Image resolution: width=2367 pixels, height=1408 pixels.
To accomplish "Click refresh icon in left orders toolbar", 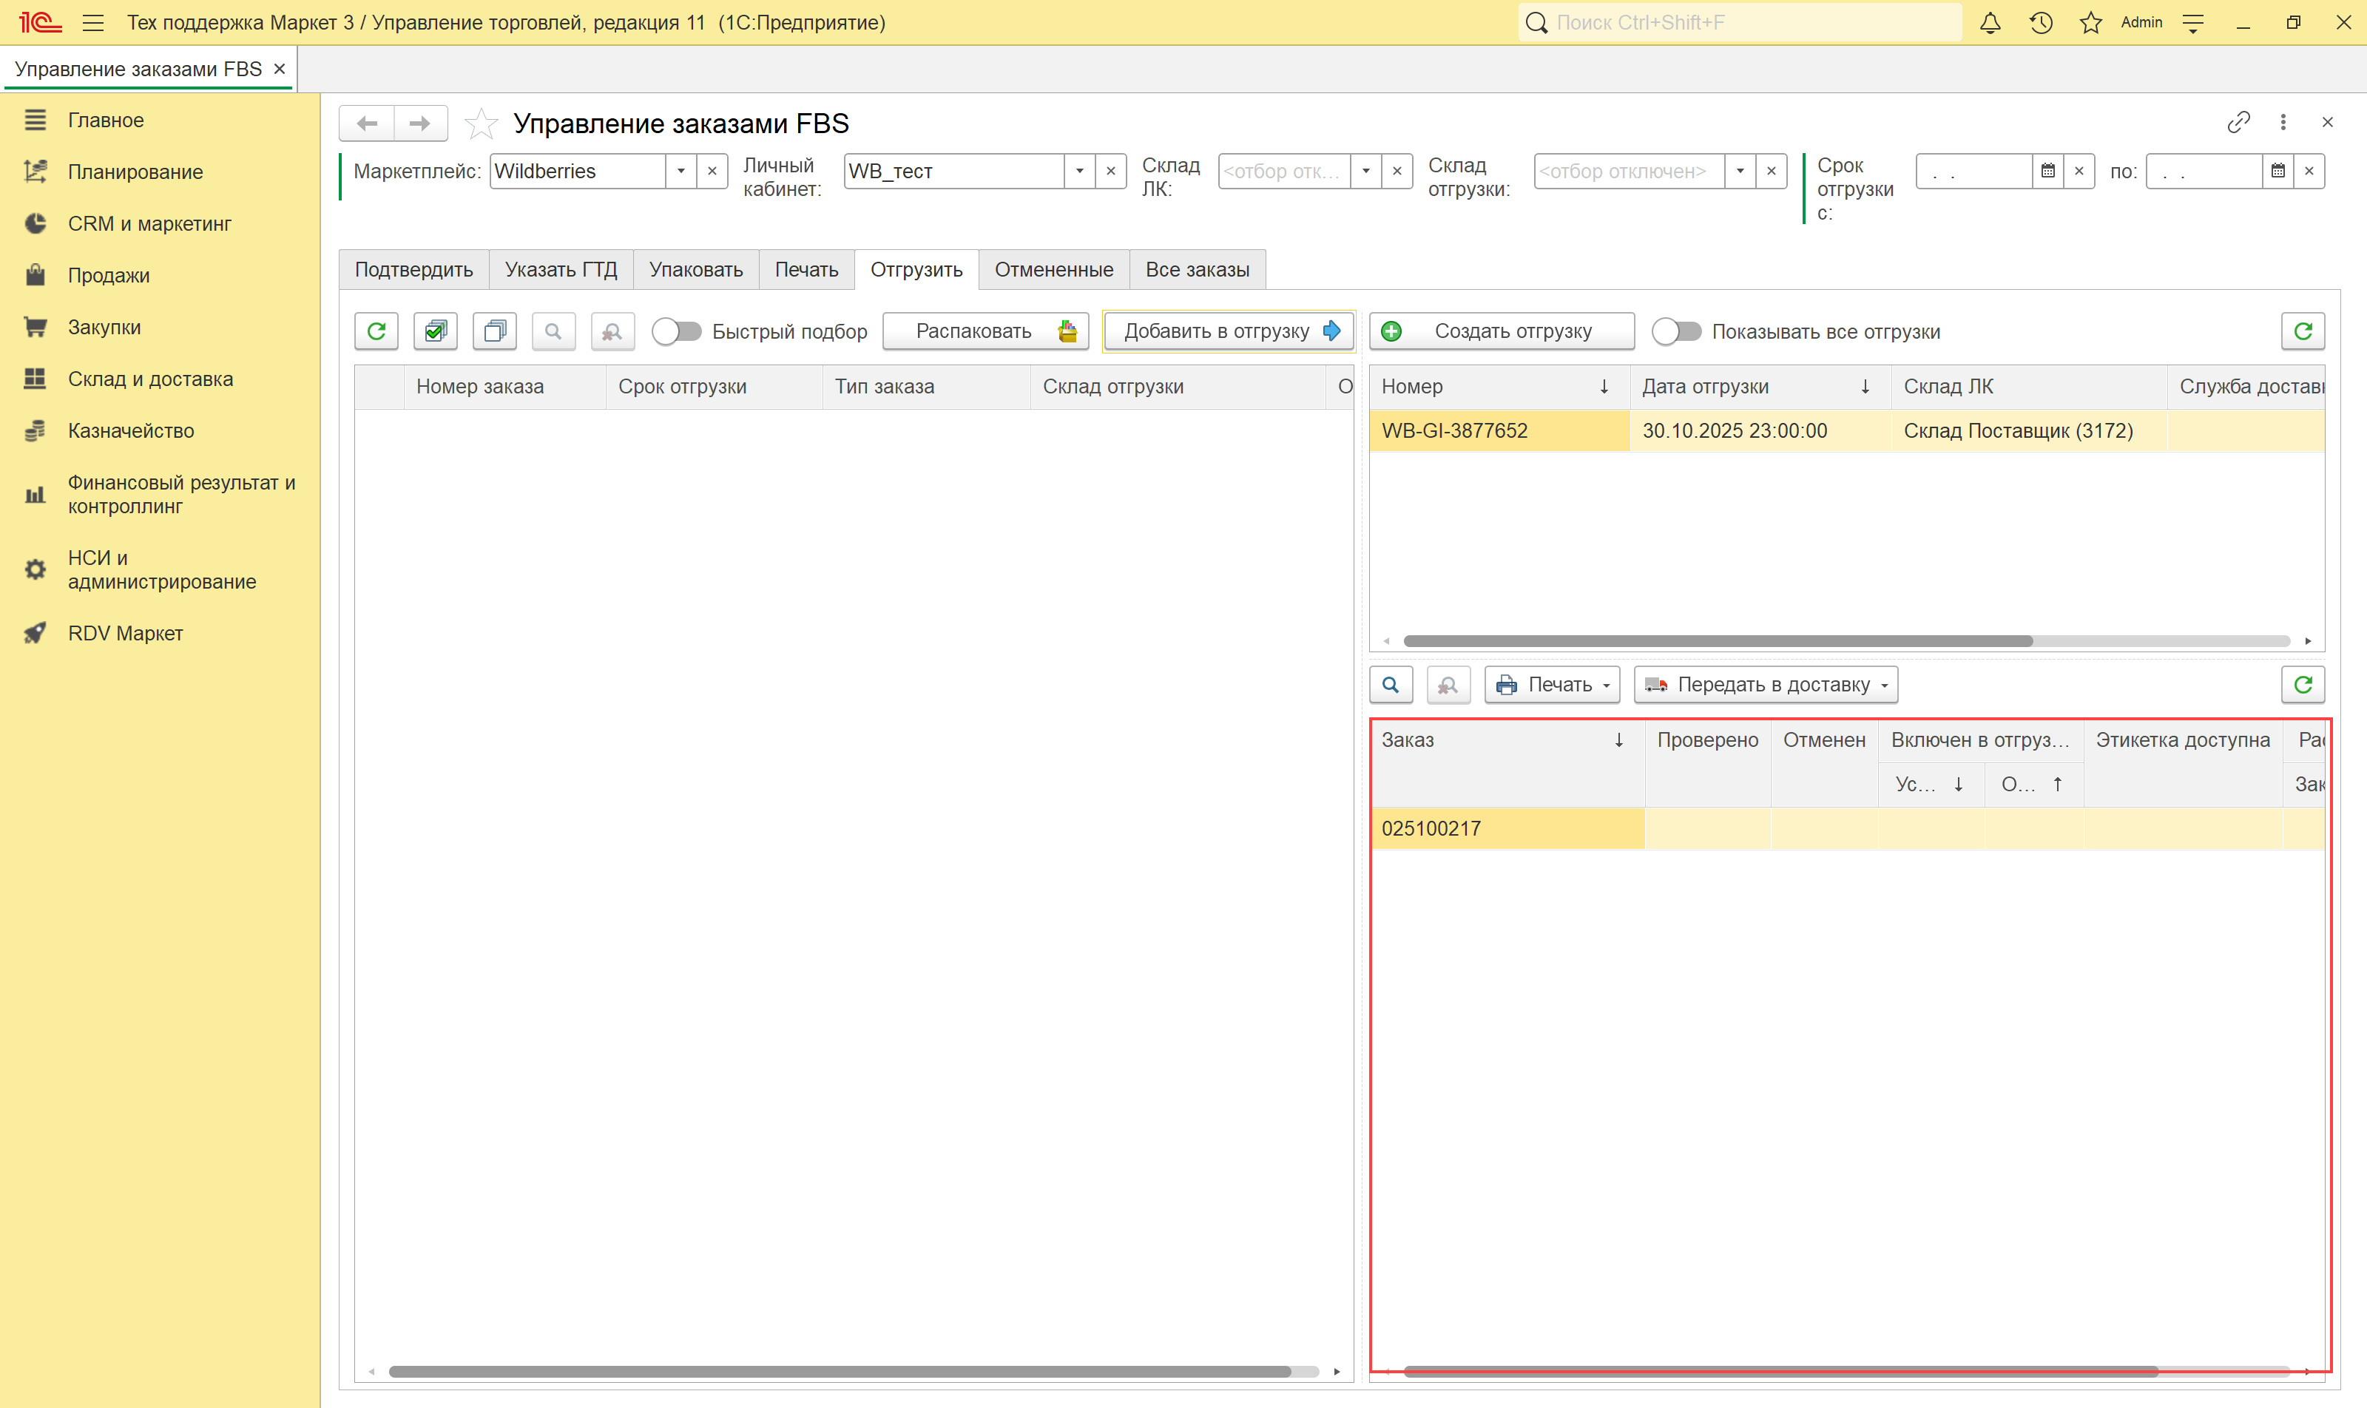I will pyautogui.click(x=377, y=331).
